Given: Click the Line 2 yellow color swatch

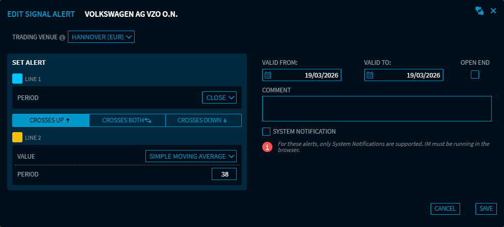Looking at the screenshot, I should [17, 137].
